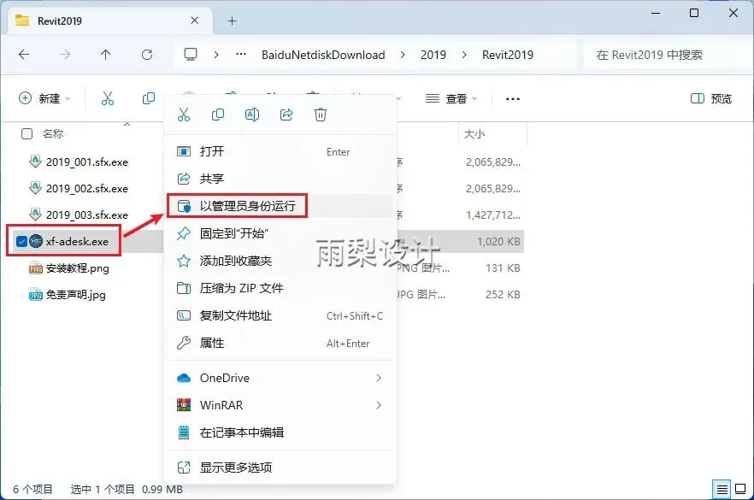Open 属性 from context menu
The image size is (754, 500).
click(x=280, y=344)
